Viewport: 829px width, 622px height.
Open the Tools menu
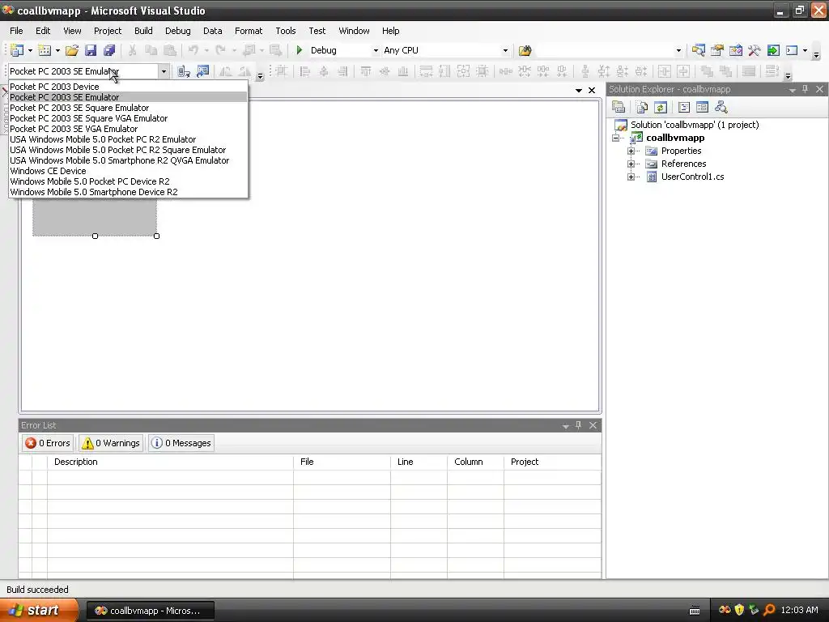pos(286,31)
